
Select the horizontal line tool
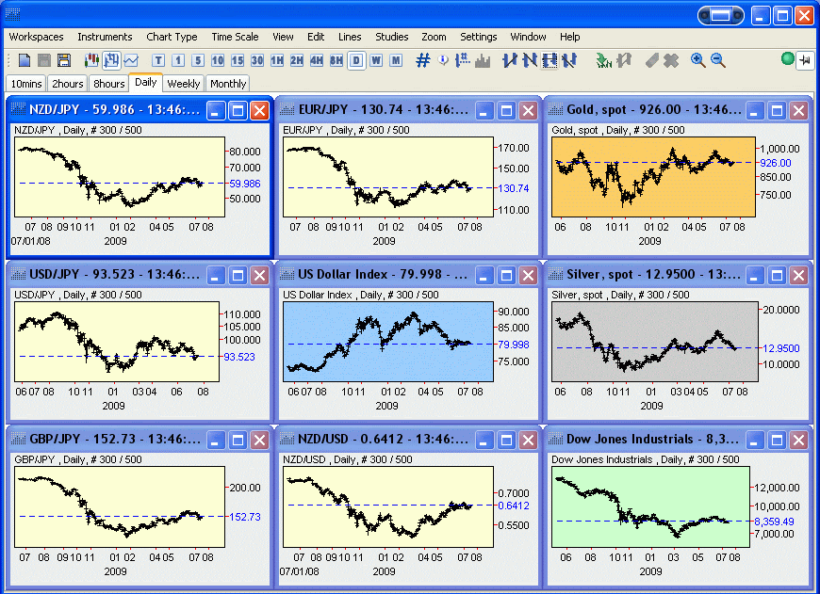pos(549,60)
